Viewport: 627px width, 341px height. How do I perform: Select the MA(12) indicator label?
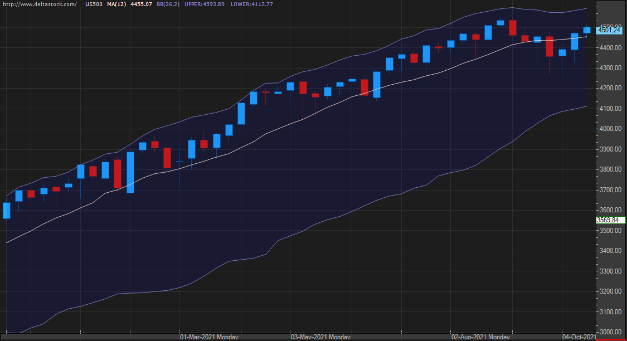[116, 4]
